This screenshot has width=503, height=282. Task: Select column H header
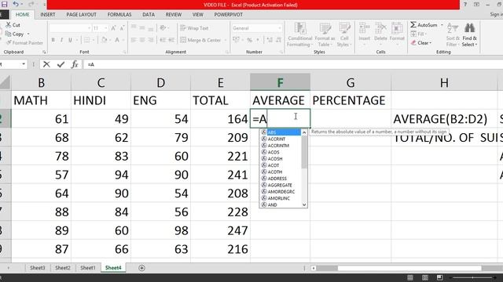[x=444, y=82]
